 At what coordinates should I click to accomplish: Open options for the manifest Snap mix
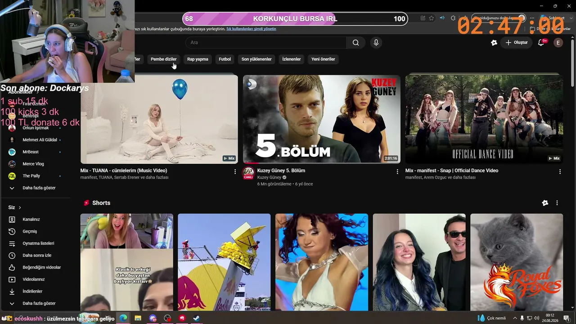tap(560, 171)
